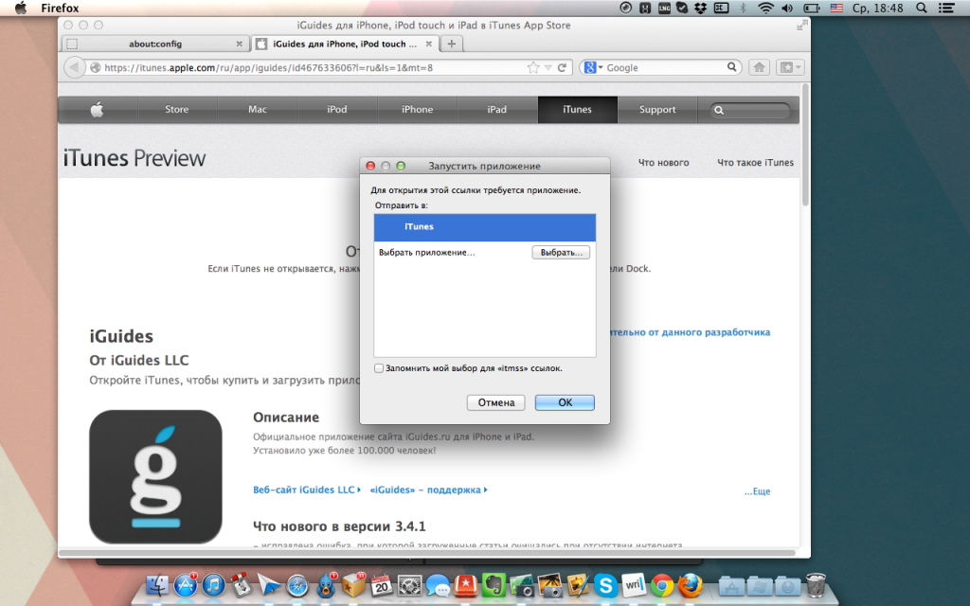Close the iGuides tab
The width and height of the screenshot is (970, 606).
click(429, 44)
